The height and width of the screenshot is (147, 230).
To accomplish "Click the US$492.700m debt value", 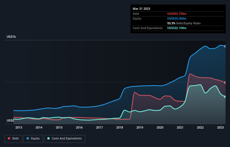I will (177, 14).
